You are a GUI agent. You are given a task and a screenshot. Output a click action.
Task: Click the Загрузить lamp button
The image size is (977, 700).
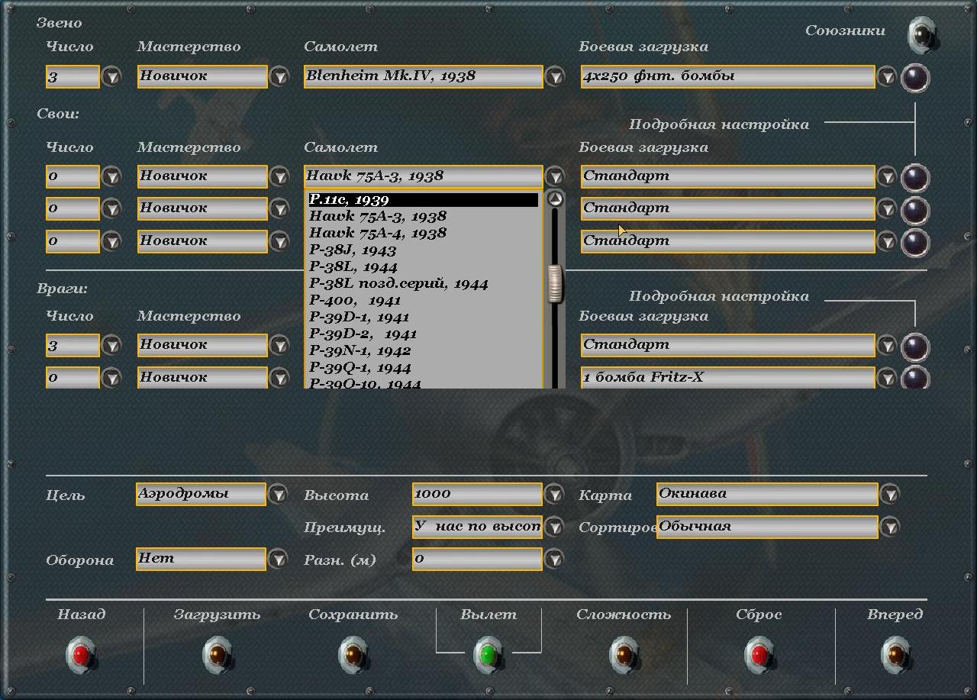(218, 654)
